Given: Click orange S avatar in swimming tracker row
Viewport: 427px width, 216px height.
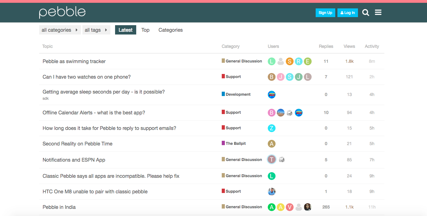Looking at the screenshot, I should coord(290,61).
